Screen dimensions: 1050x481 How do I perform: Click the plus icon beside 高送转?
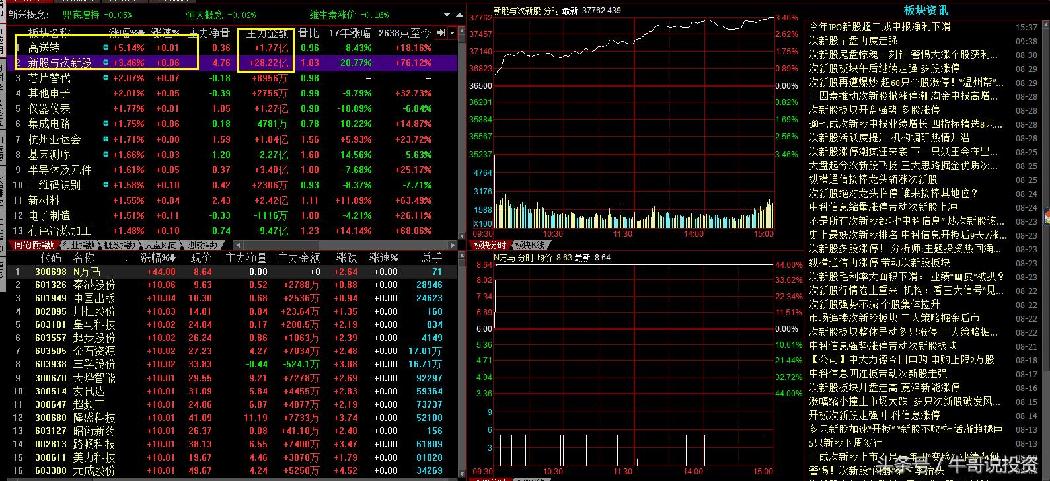point(106,48)
